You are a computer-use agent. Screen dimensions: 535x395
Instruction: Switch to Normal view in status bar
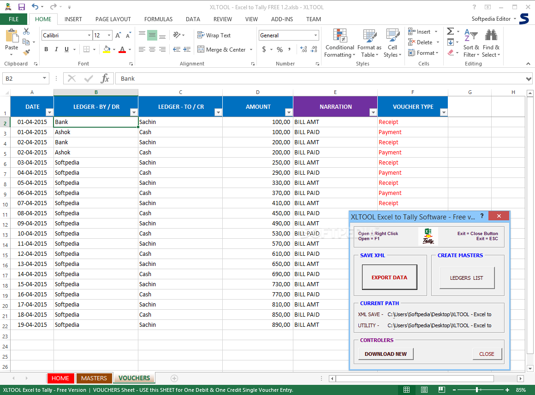406,389
